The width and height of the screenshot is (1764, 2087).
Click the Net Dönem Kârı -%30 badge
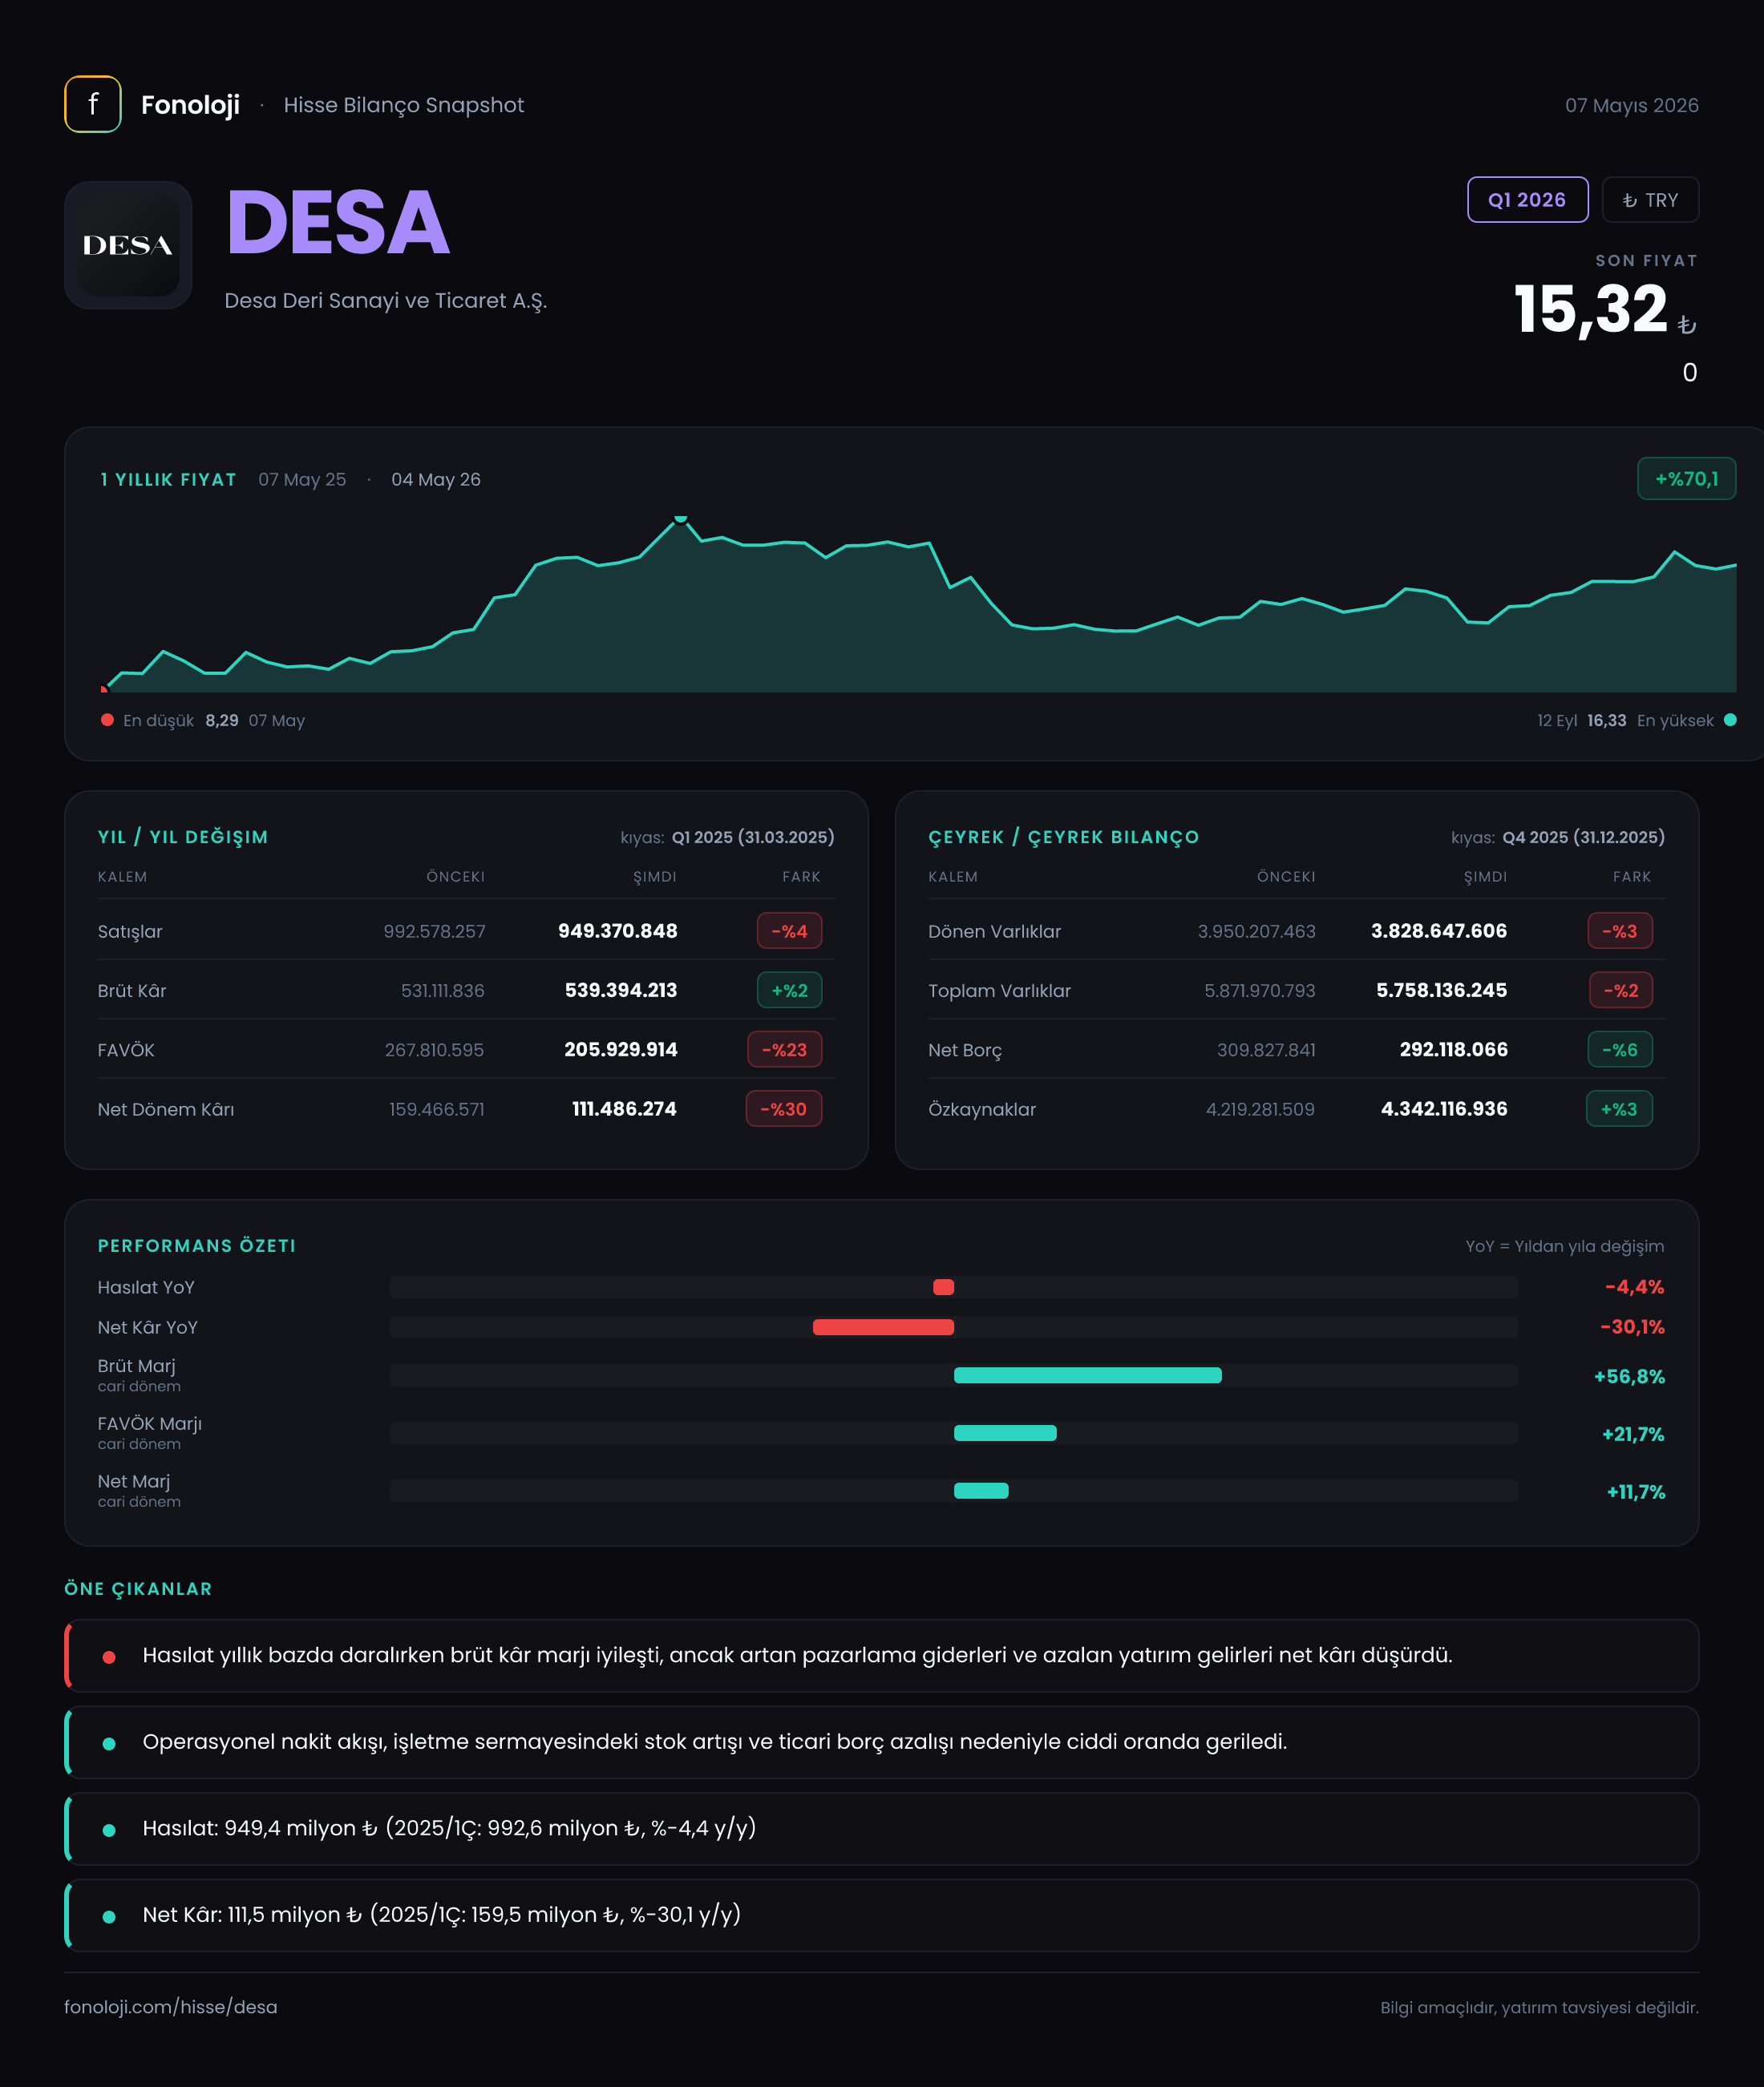[783, 1108]
